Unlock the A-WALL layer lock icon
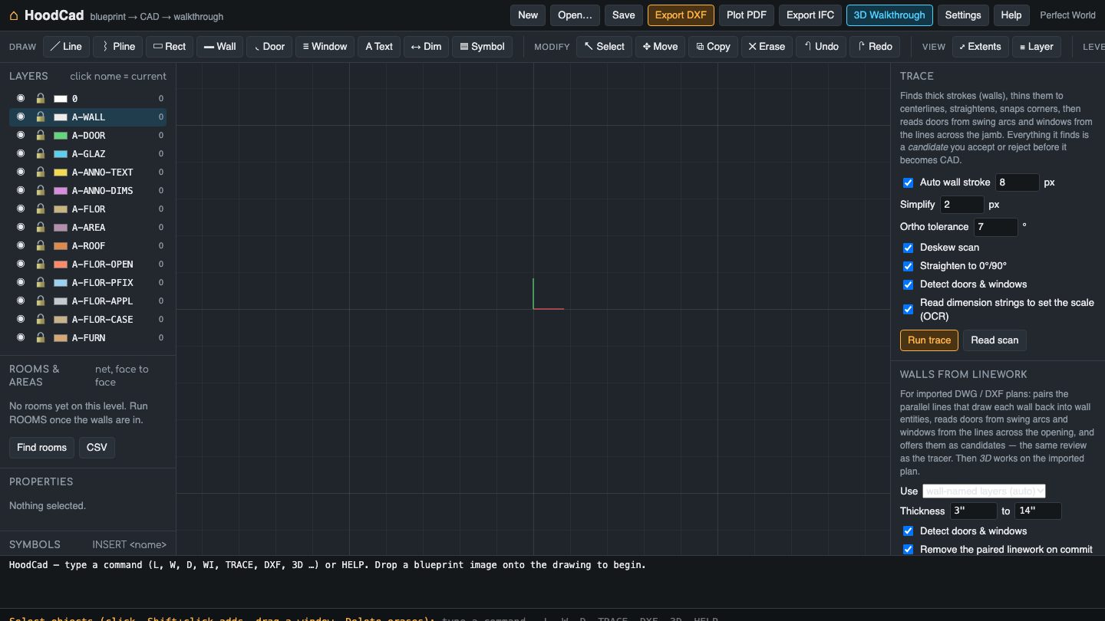The image size is (1105, 621). (x=41, y=117)
